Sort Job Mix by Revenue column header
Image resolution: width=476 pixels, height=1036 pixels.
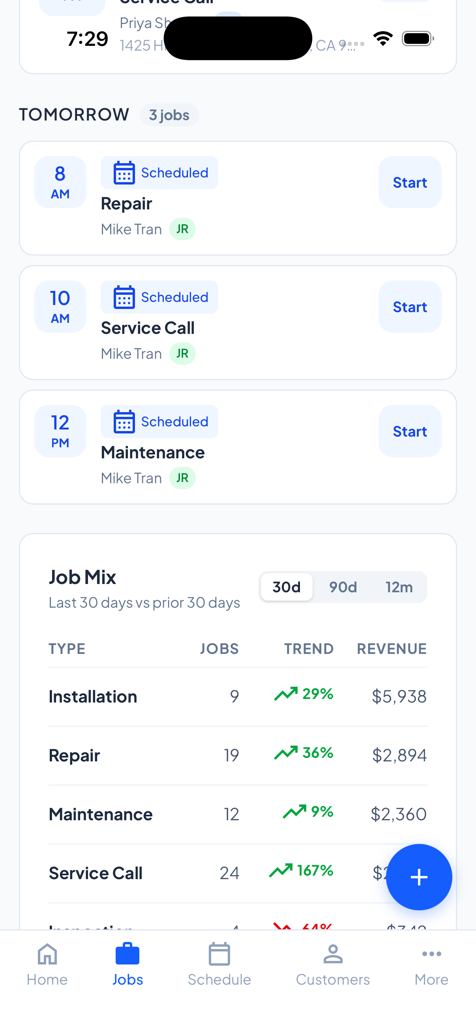391,649
